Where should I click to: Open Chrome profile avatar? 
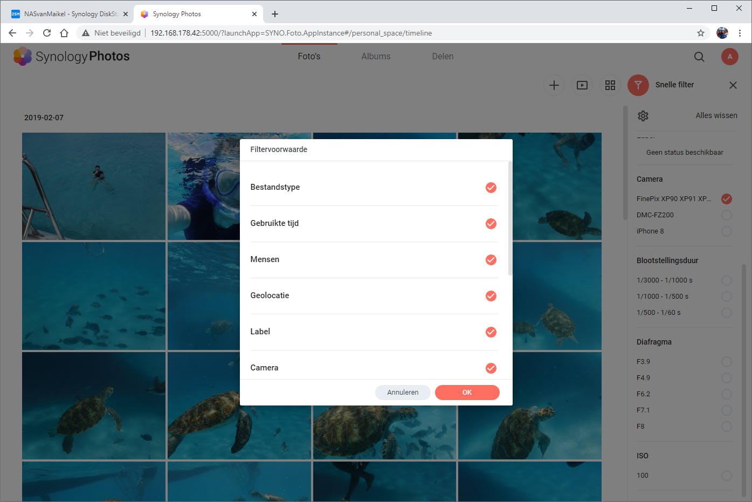pos(722,33)
